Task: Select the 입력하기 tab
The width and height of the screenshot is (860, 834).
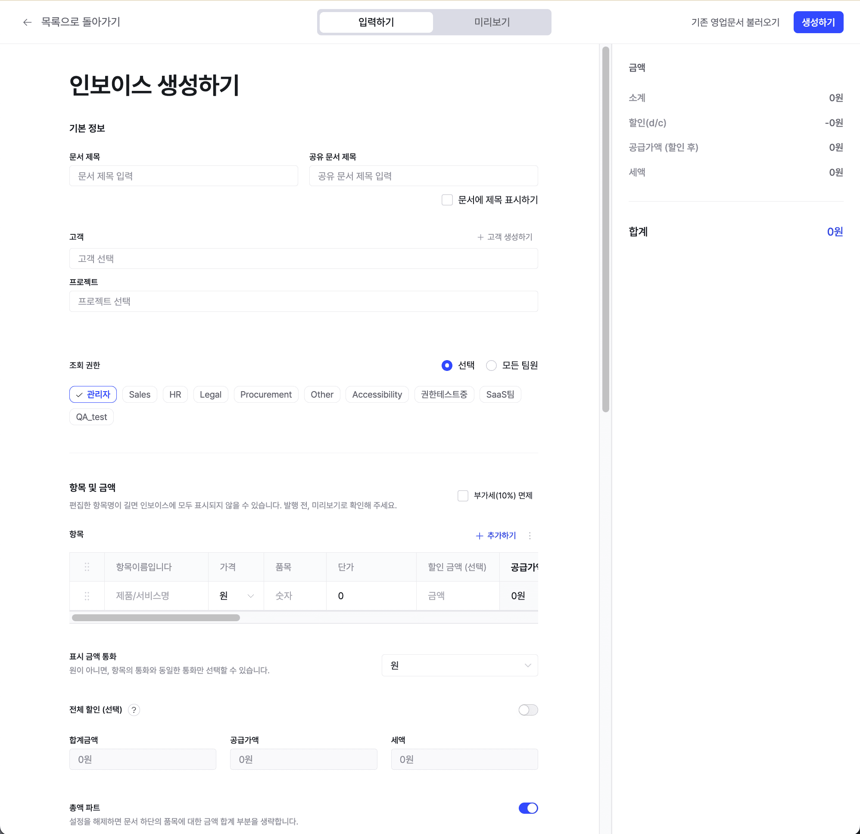Action: click(x=376, y=22)
